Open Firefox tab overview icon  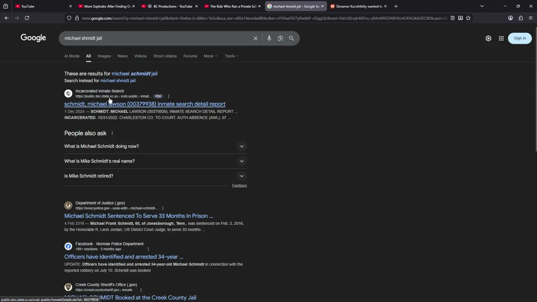5,6
